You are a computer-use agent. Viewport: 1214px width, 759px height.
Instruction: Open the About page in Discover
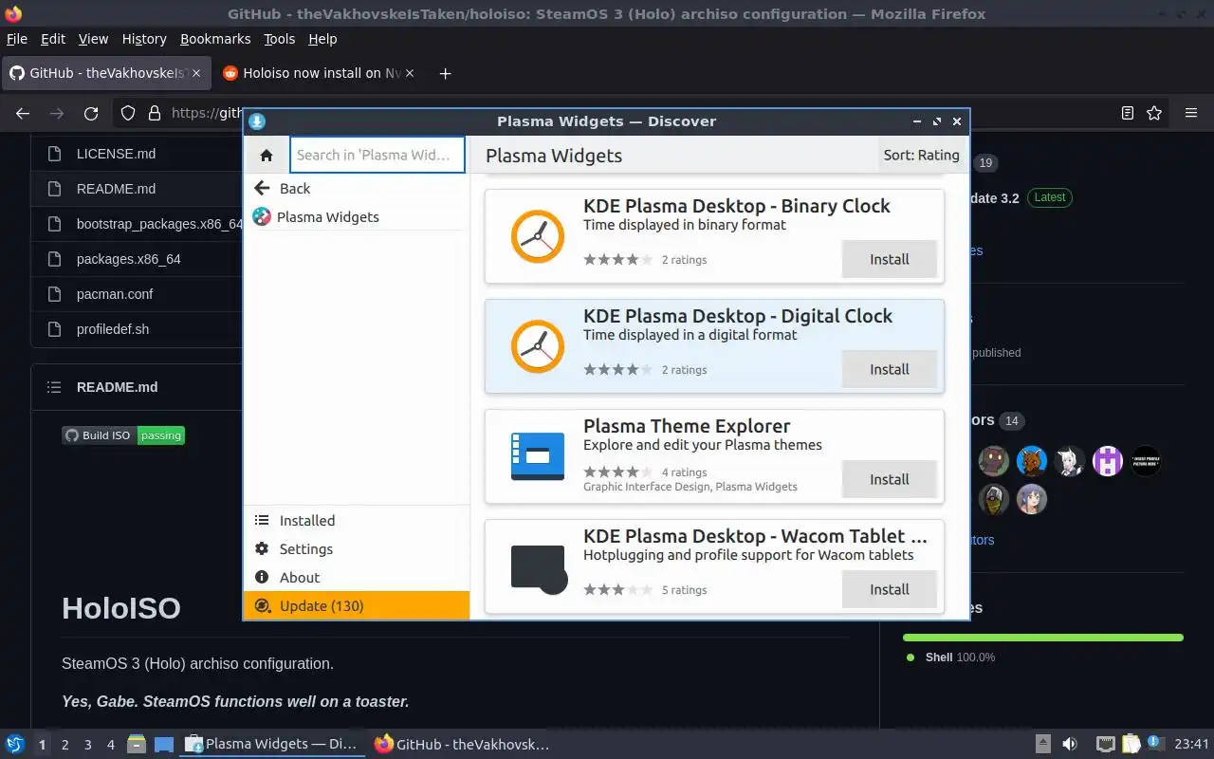357,577
